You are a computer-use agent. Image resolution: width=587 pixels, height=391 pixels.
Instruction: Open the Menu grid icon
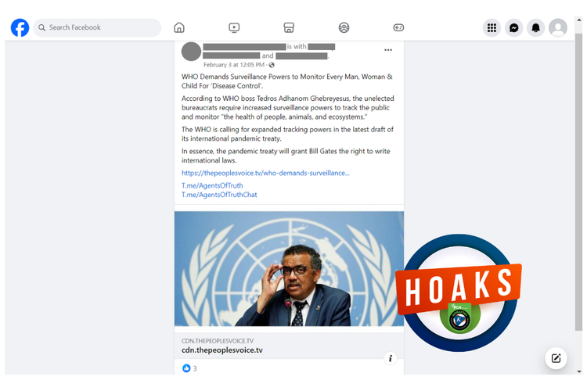pyautogui.click(x=492, y=27)
